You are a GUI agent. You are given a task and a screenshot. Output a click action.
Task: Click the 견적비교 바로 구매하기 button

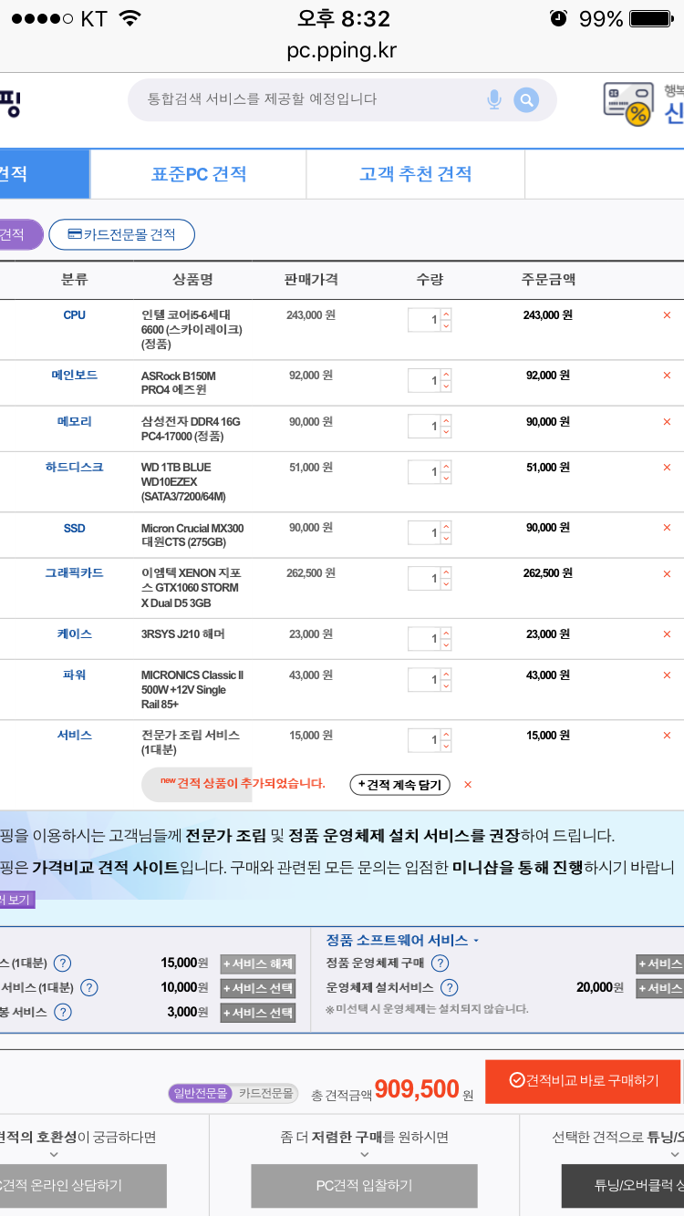[x=583, y=1081]
